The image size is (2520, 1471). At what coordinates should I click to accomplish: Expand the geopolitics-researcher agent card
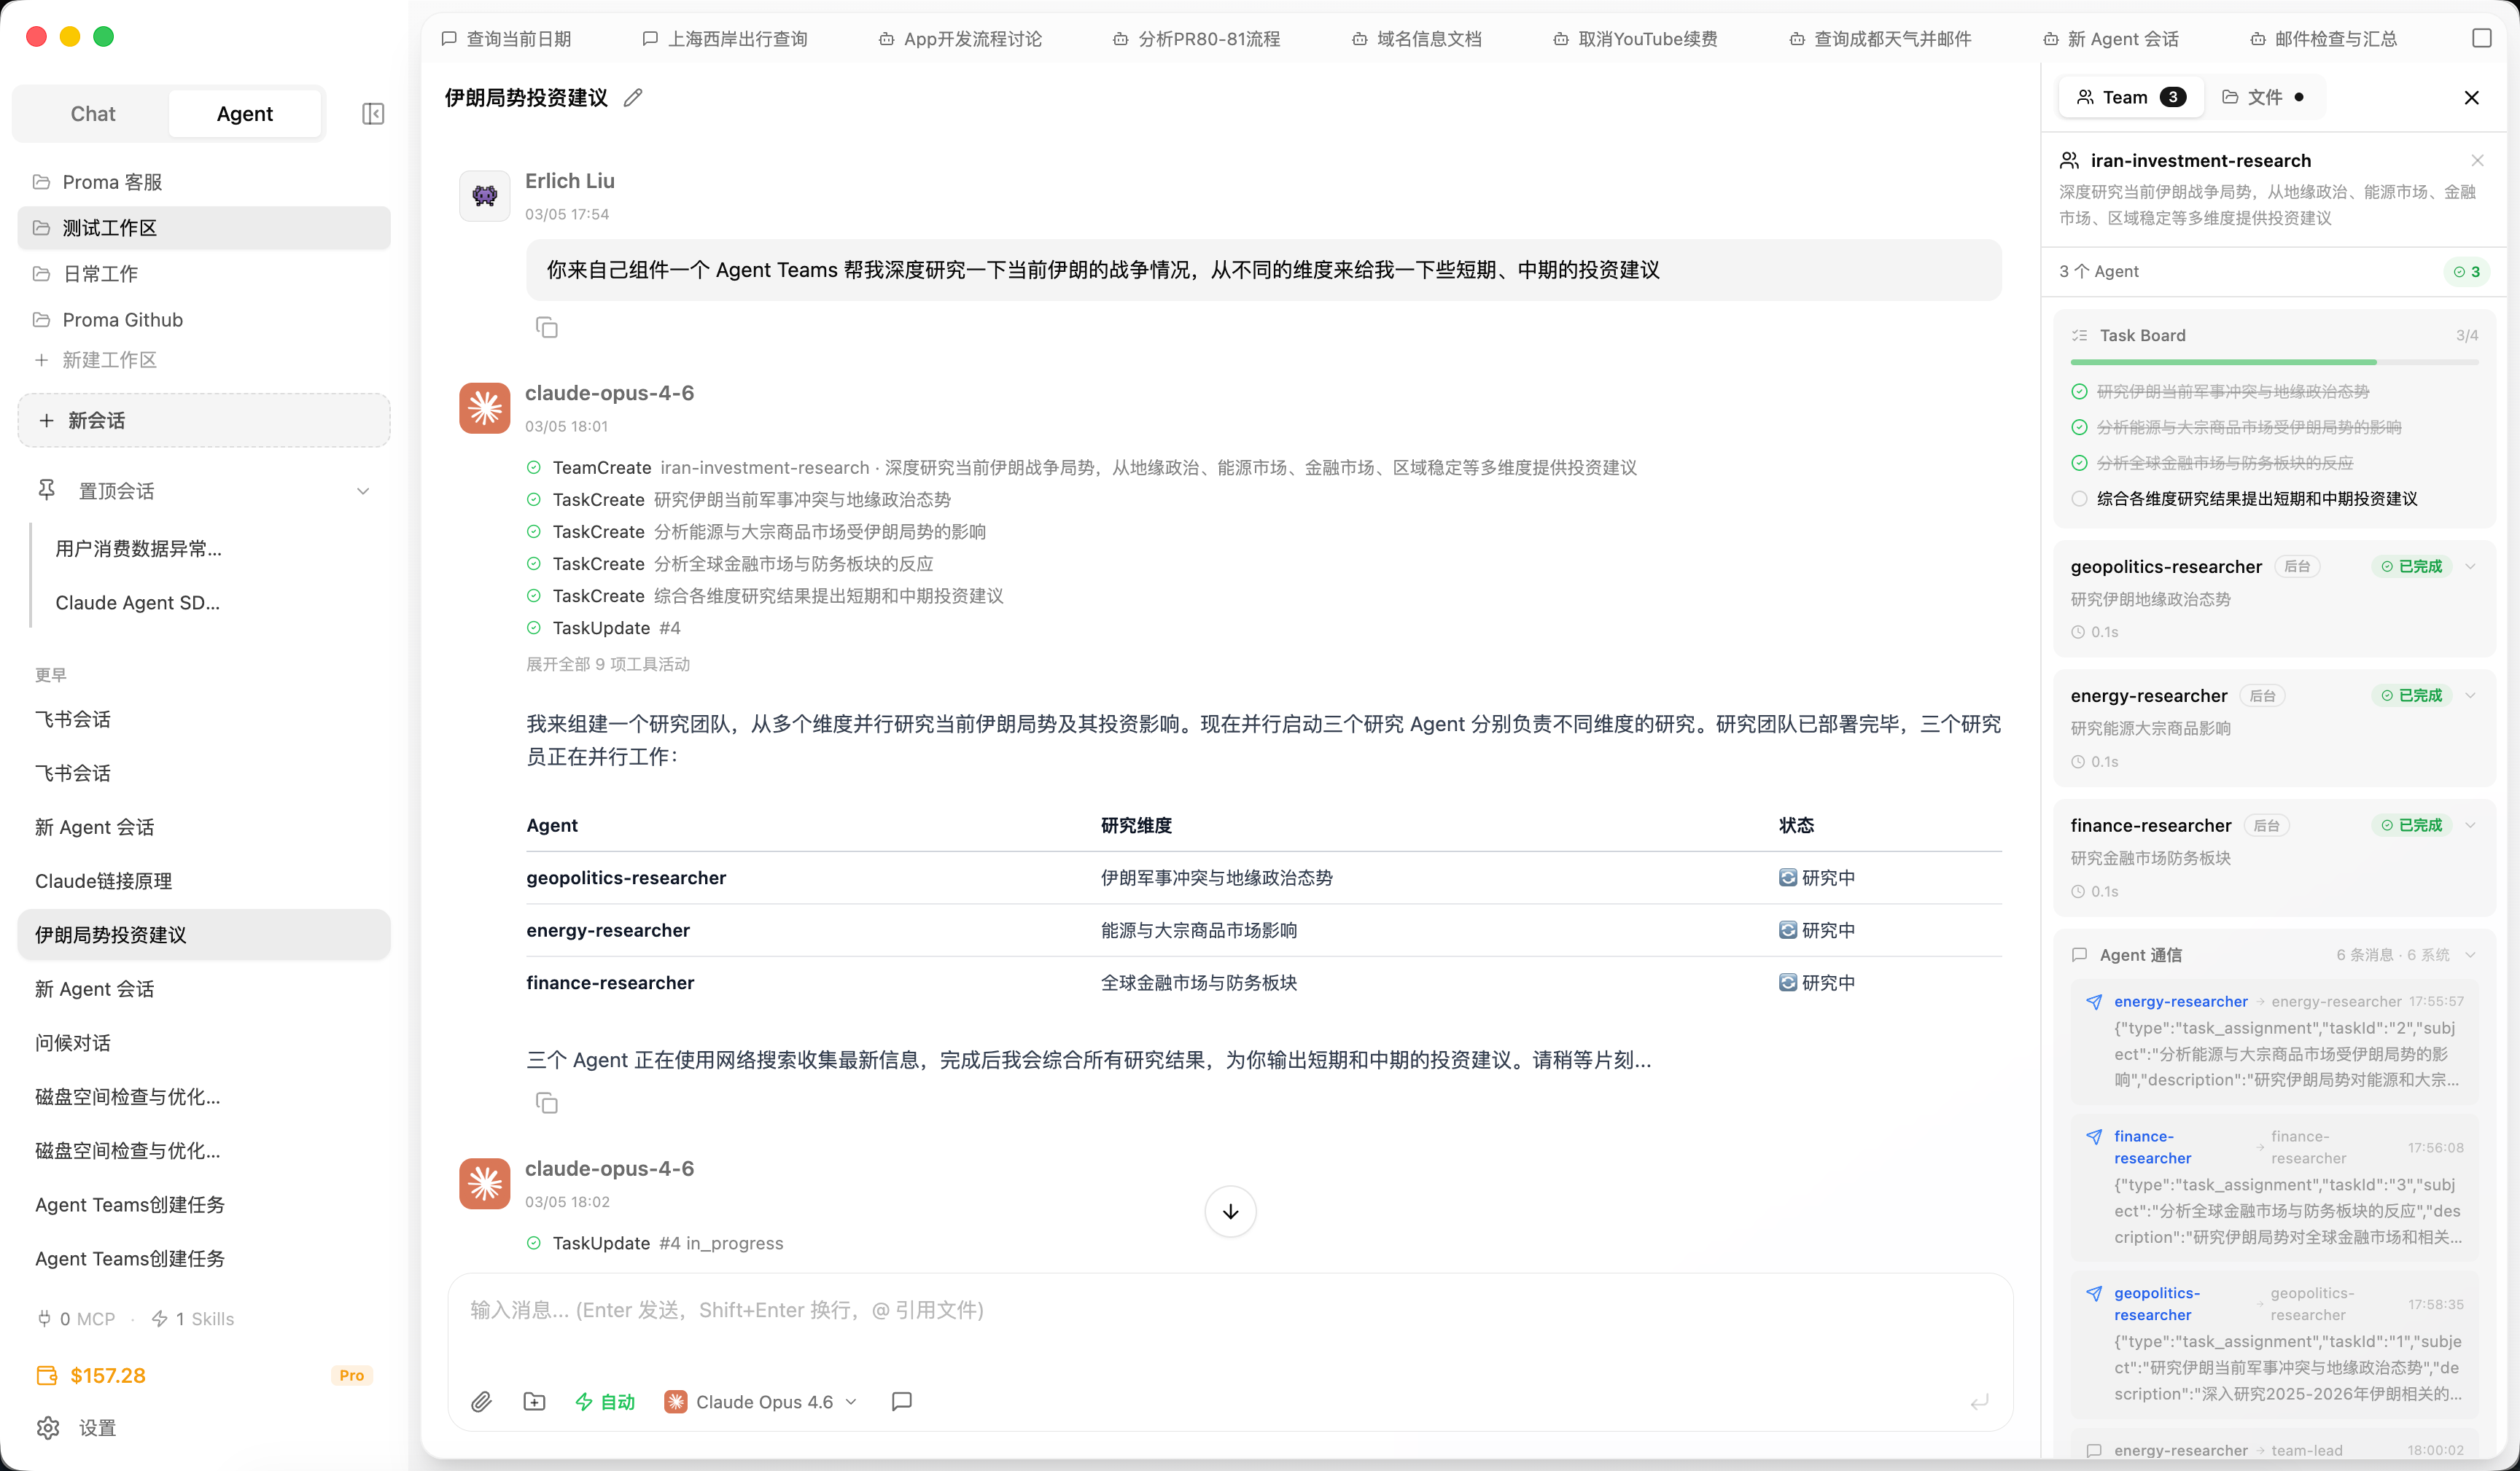pos(2470,567)
